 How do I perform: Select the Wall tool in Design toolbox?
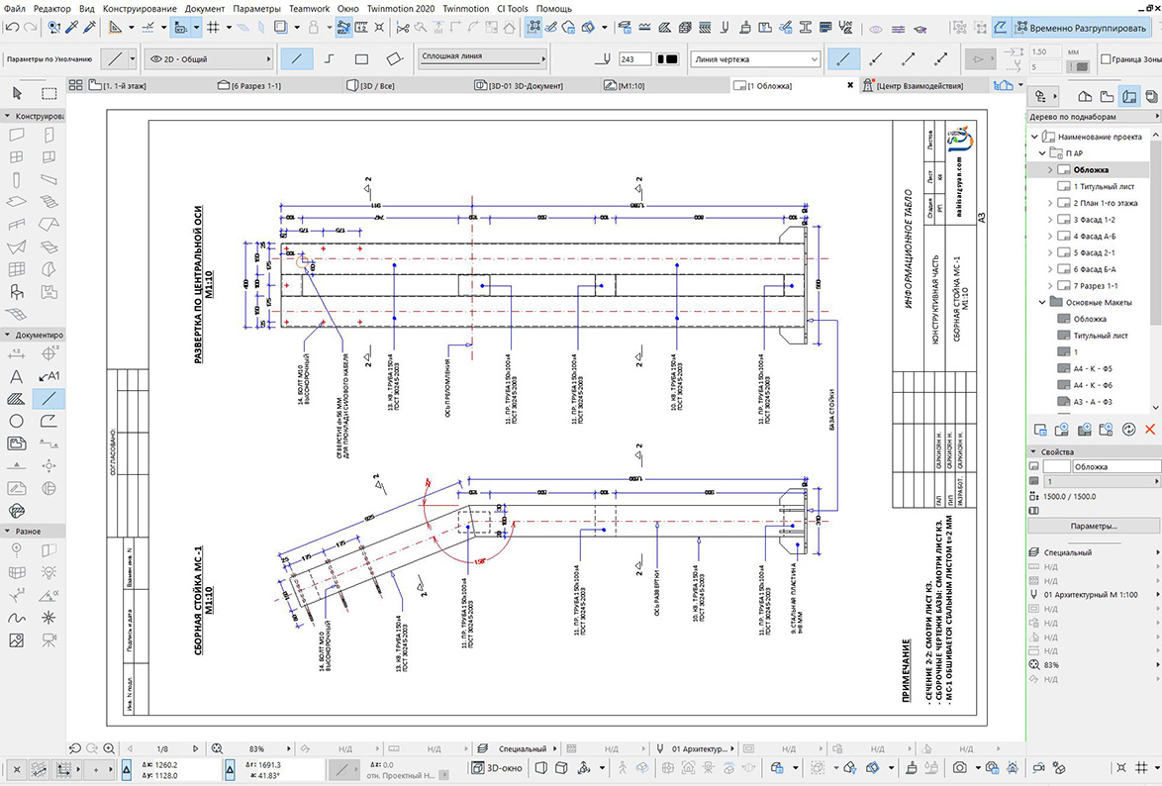[x=16, y=135]
